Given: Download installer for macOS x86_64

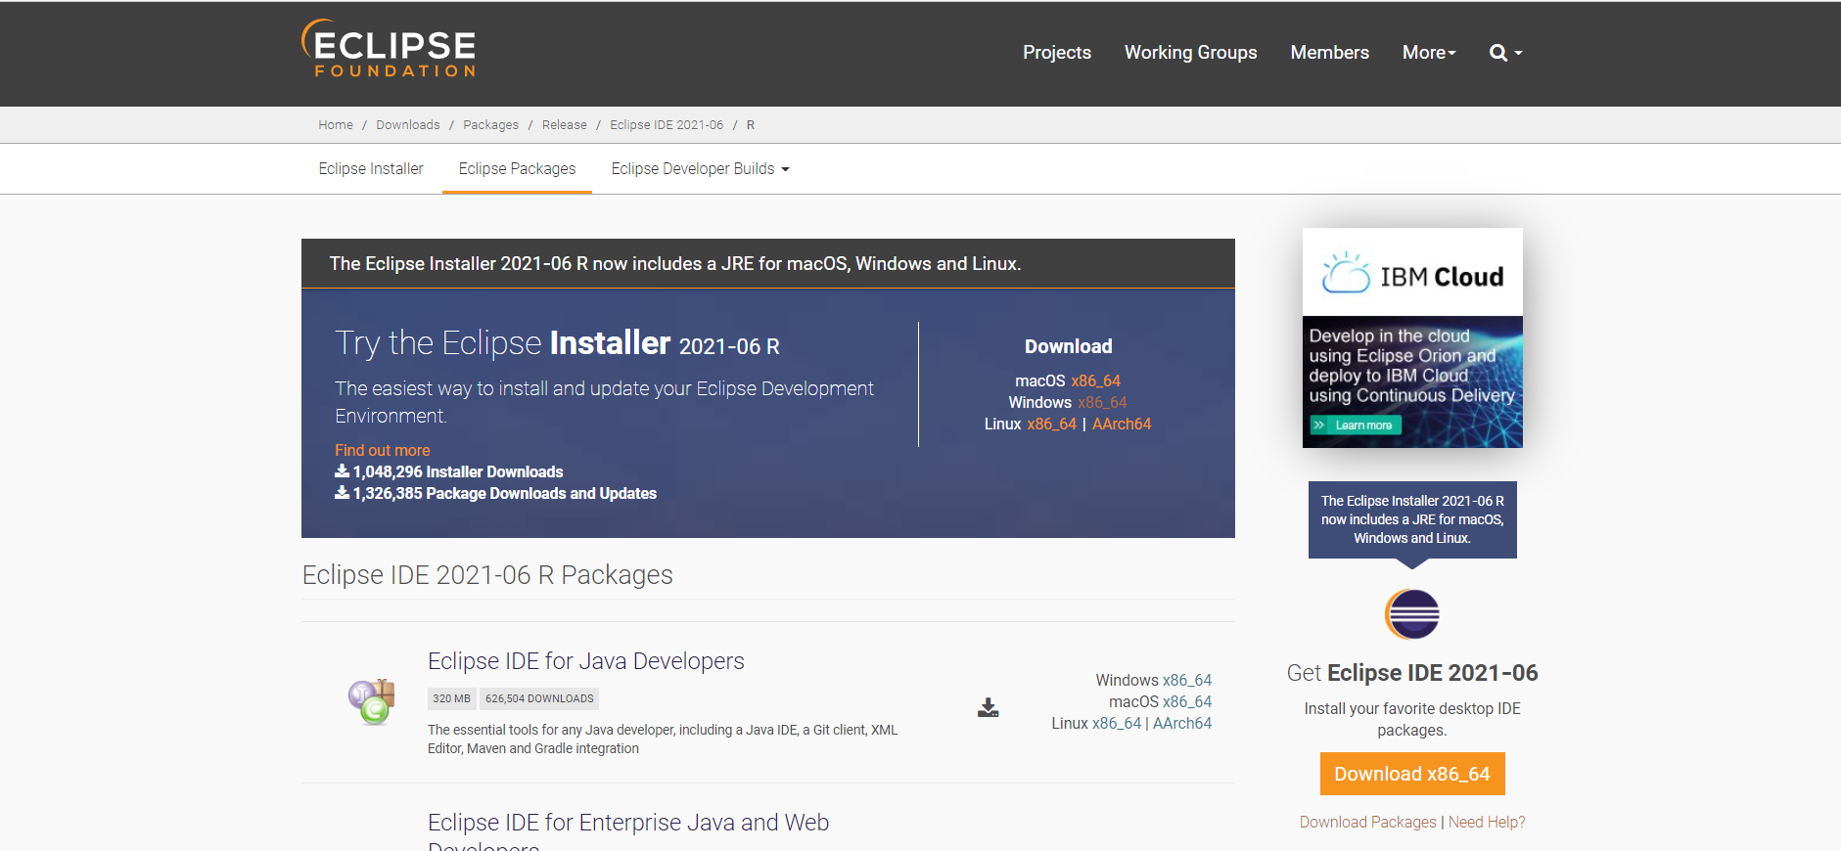Looking at the screenshot, I should (1095, 381).
